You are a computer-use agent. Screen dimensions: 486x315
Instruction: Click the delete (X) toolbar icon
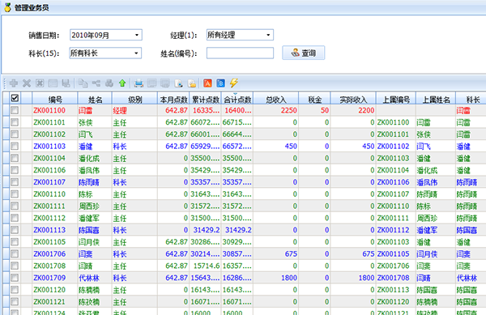point(27,83)
